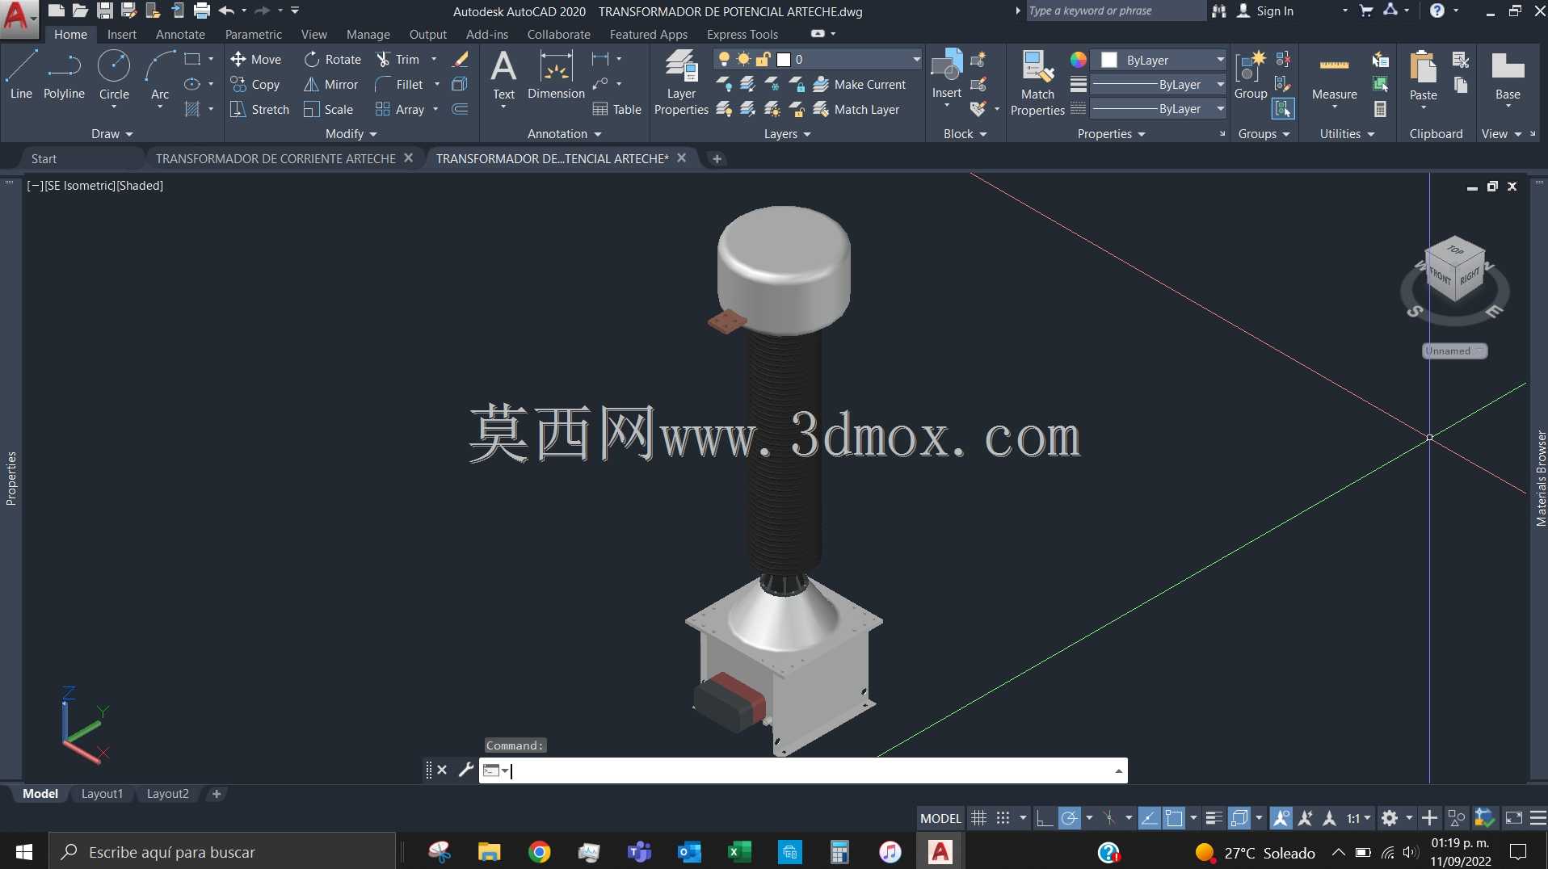The image size is (1548, 869).
Task: Open Layer Properties manager
Action: click(x=681, y=82)
